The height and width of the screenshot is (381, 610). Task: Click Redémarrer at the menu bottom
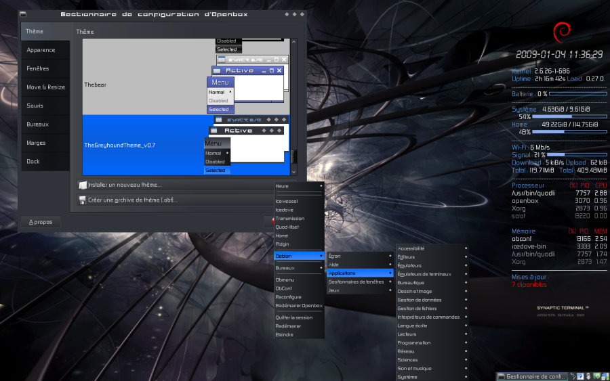299,326
